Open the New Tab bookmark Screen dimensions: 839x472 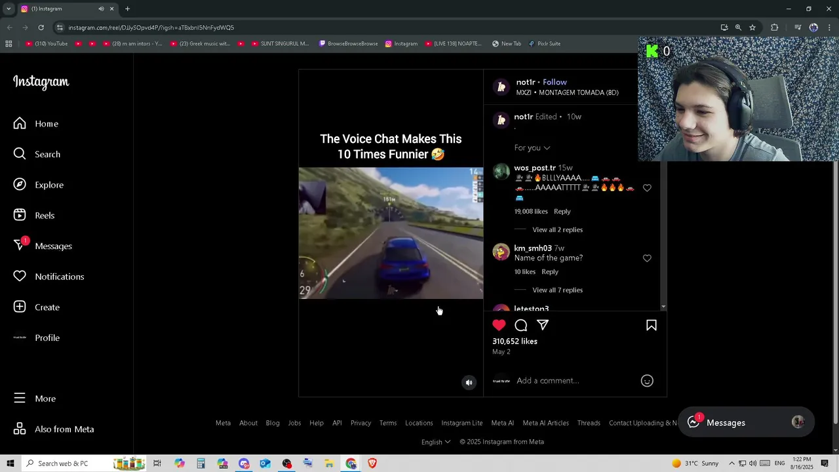click(506, 44)
